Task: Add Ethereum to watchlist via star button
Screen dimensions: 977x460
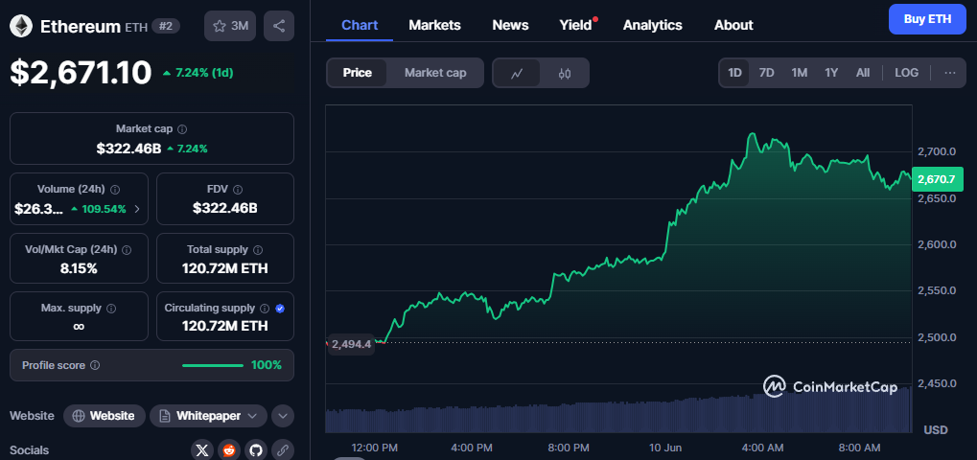Action: click(x=230, y=26)
